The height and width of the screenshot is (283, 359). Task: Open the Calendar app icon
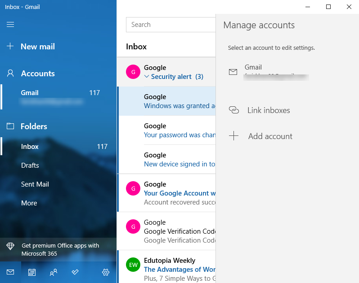point(32,272)
